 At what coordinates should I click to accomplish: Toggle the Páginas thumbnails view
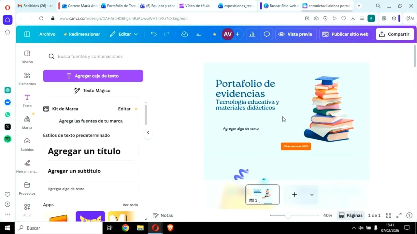coord(351,215)
